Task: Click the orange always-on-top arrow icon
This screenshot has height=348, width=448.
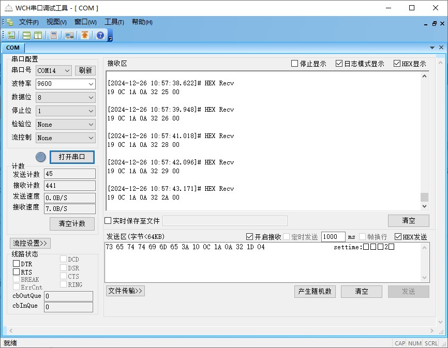Action: click(x=84, y=35)
